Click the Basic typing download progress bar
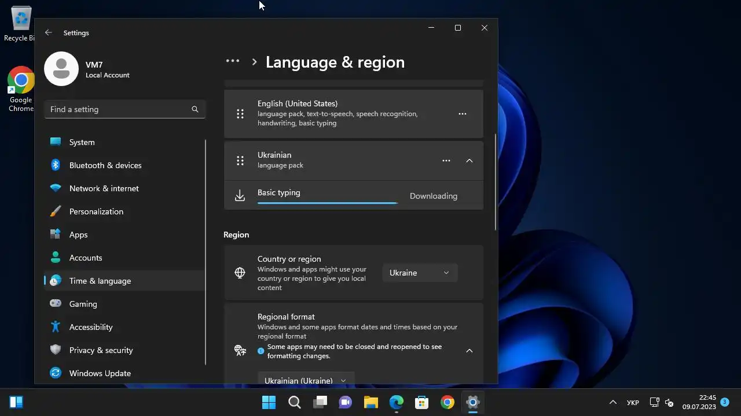 click(328, 203)
